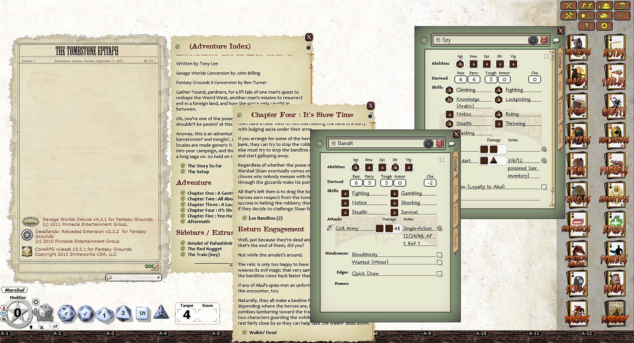Click the chat entry field in Tombstone Epitaph
This screenshot has height=343, width=634.
(81, 267)
